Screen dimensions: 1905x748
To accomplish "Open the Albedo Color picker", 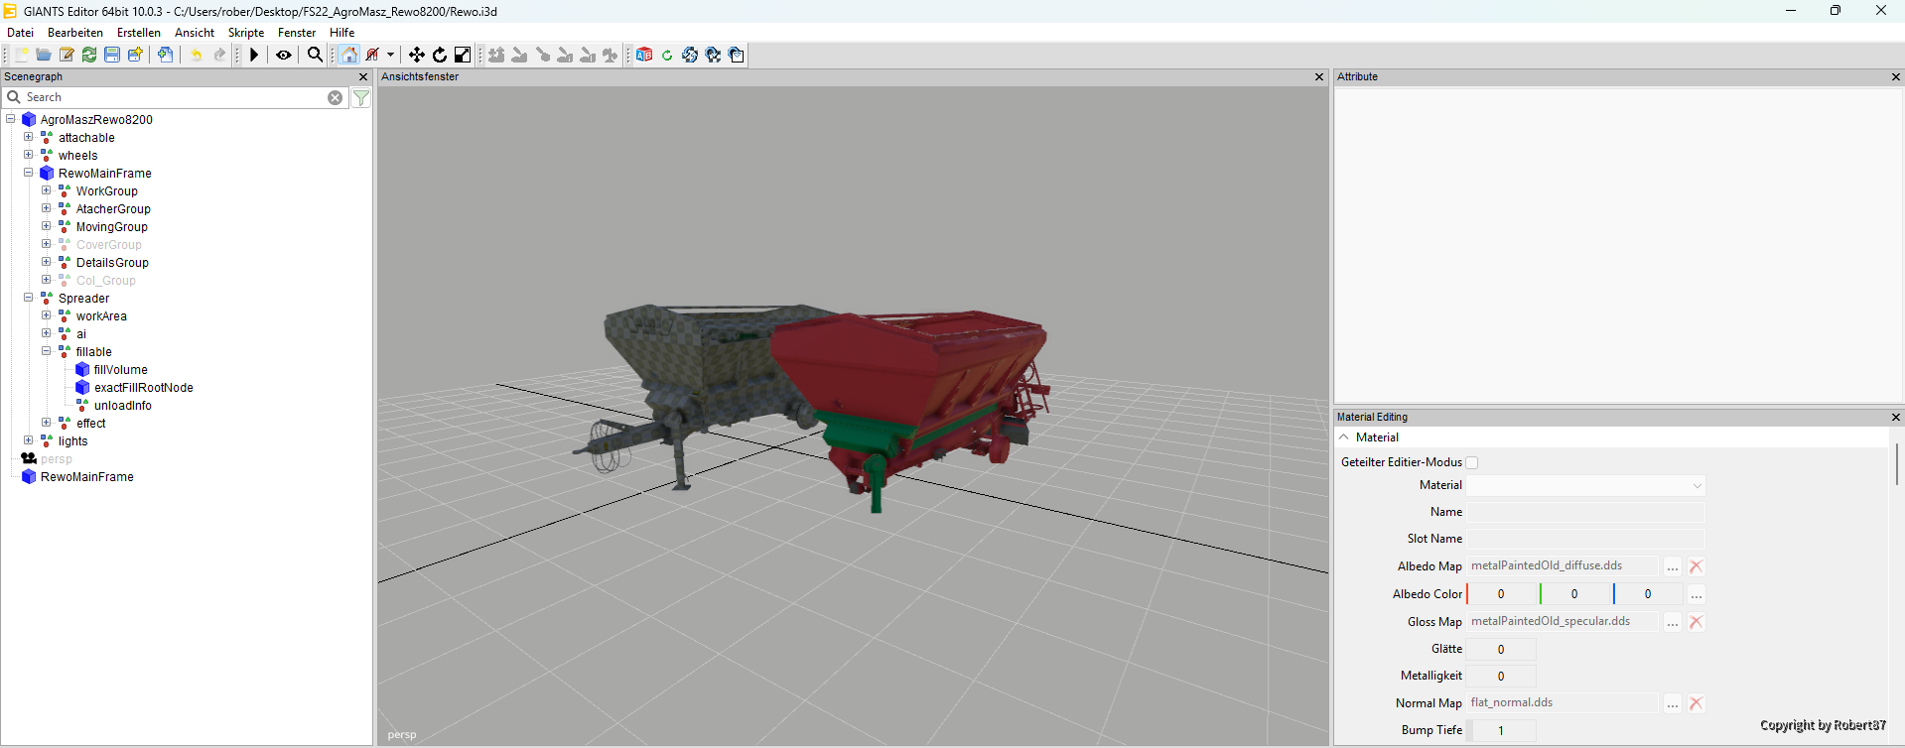I will 1697,594.
